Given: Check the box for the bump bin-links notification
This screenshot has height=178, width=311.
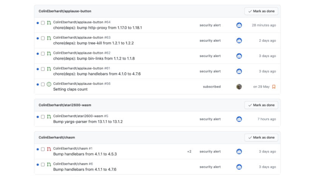Looking at the screenshot, I should (x=43, y=54).
